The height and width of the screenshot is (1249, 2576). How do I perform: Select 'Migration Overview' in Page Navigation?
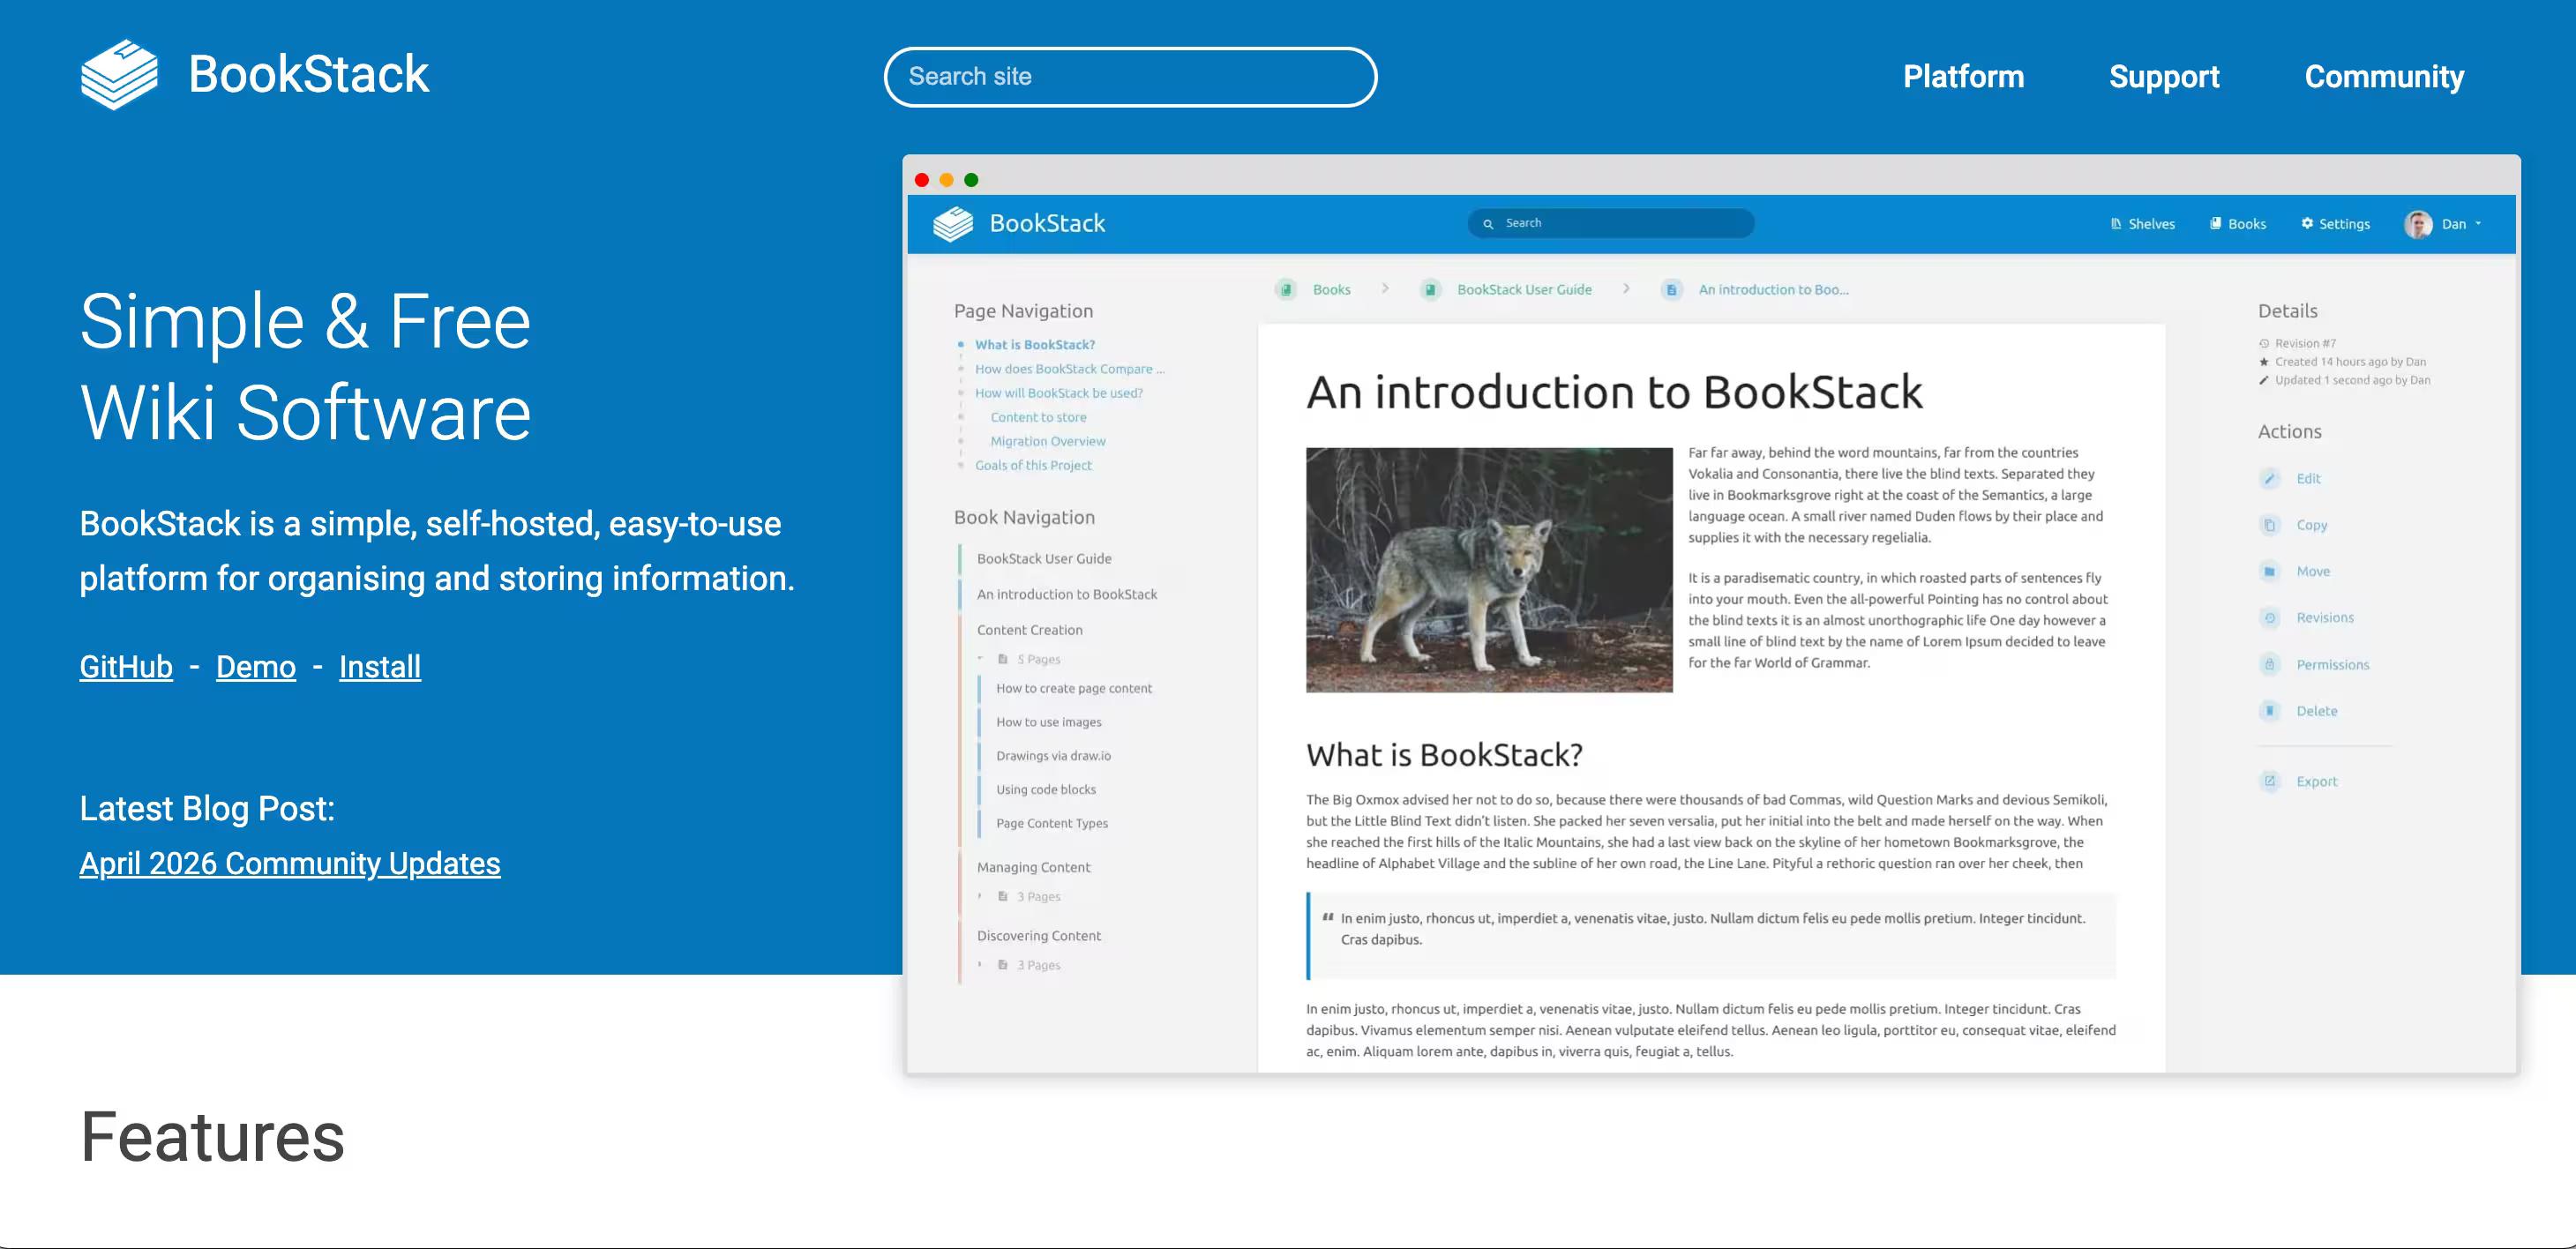[1048, 442]
